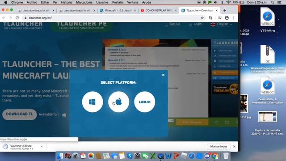Screen dimensions: 286x161
Task: Open the Chrome profile avatar icon
Action: click(x=227, y=18)
